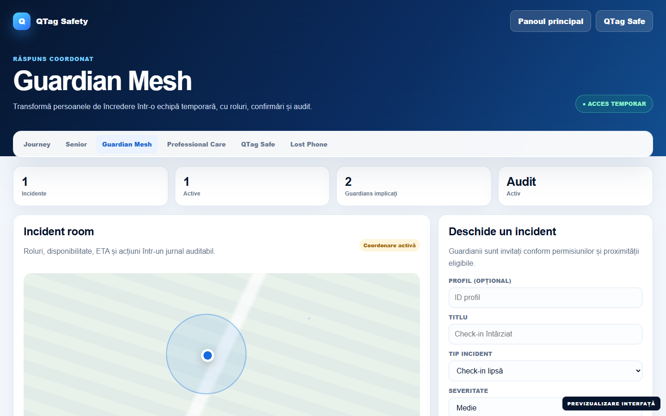Viewport: 666px width, 416px height.
Task: Switch to the Journey tab
Action: click(x=37, y=144)
